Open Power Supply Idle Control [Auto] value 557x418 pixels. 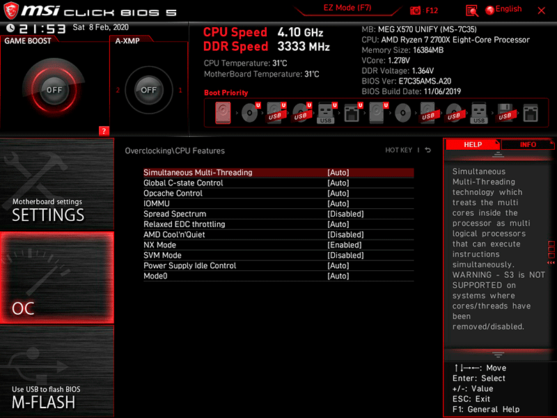[338, 265]
